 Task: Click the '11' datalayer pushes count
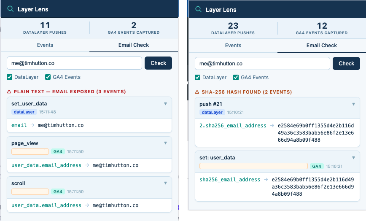coord(45,25)
